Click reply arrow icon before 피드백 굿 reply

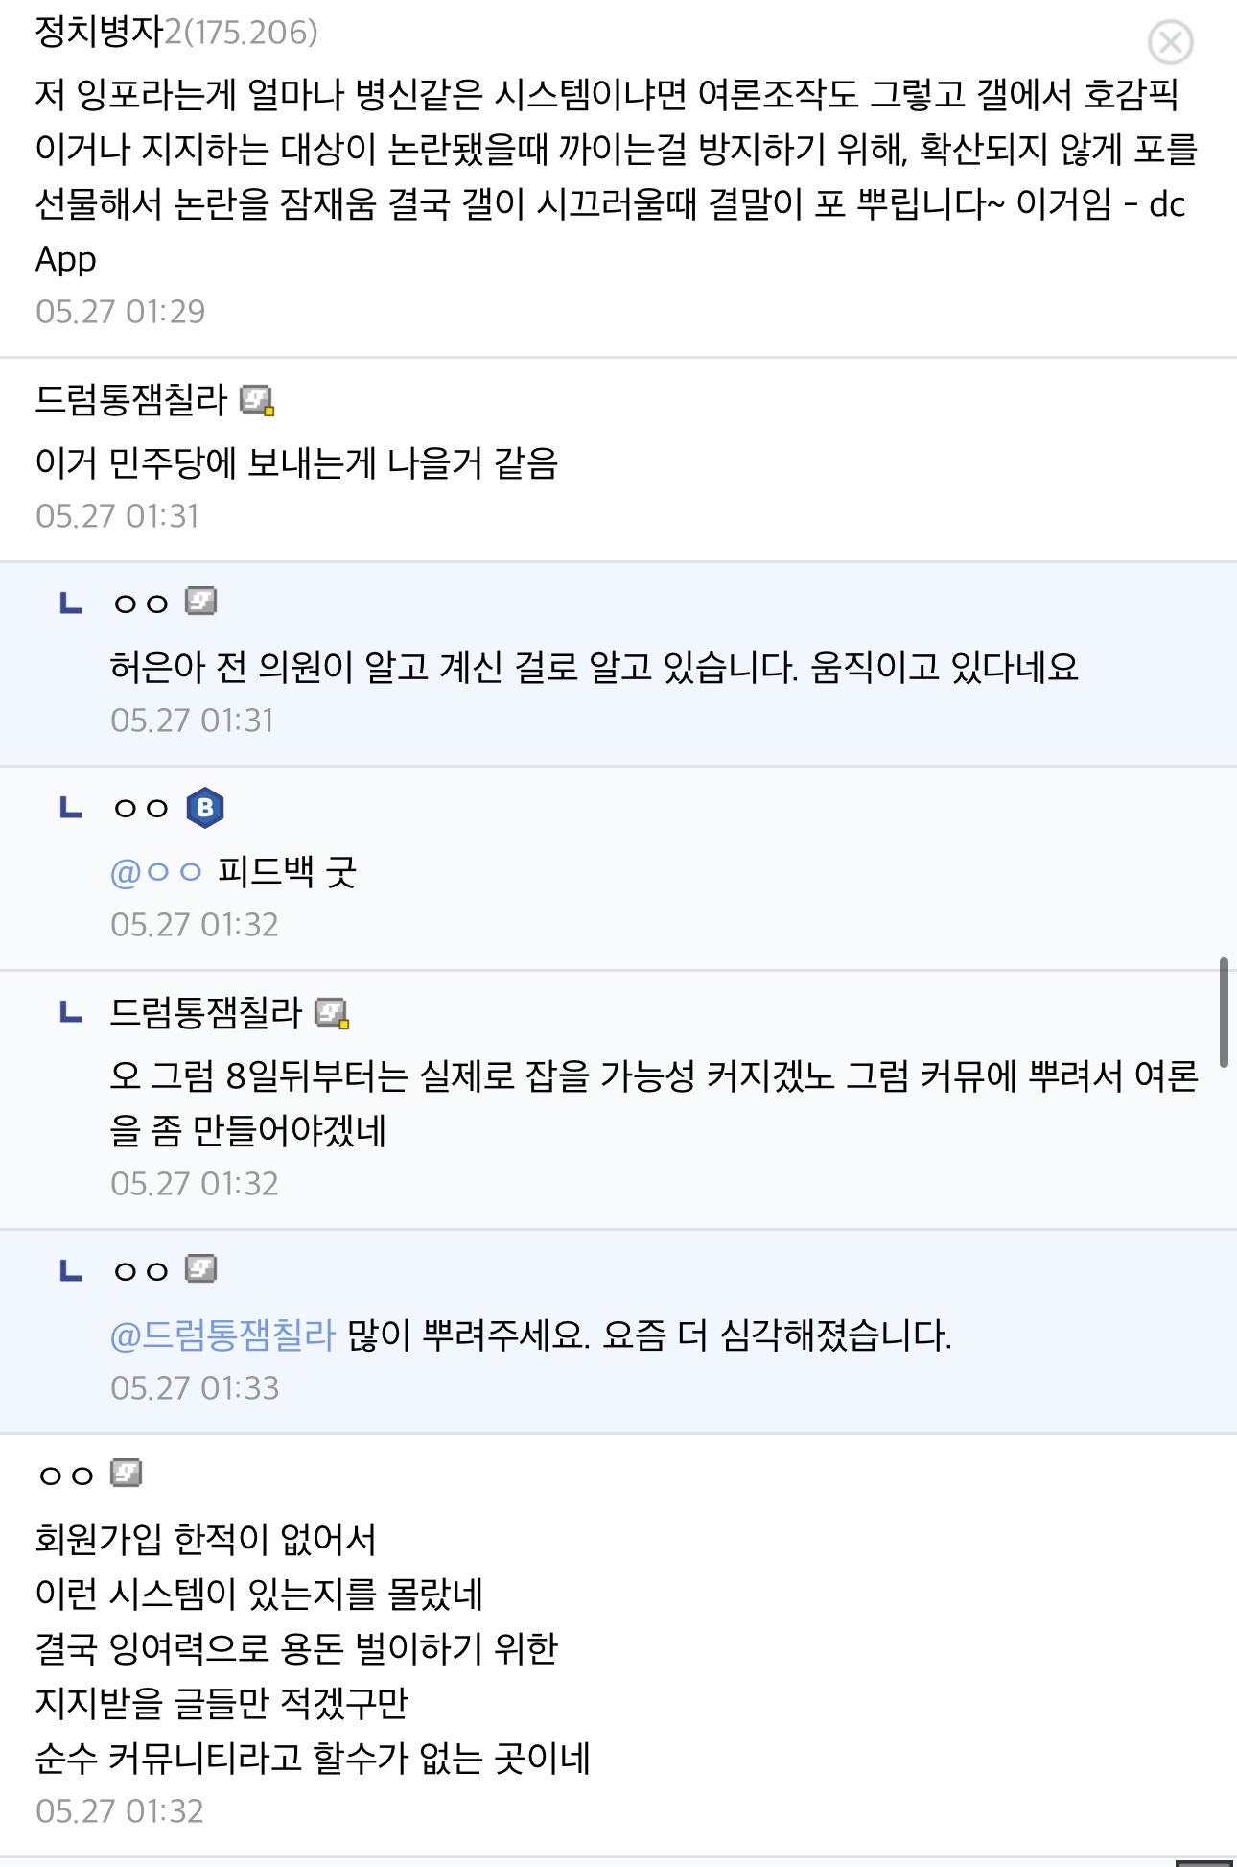tap(71, 808)
